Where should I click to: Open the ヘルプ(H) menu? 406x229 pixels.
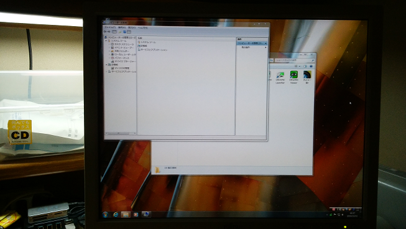click(142, 27)
